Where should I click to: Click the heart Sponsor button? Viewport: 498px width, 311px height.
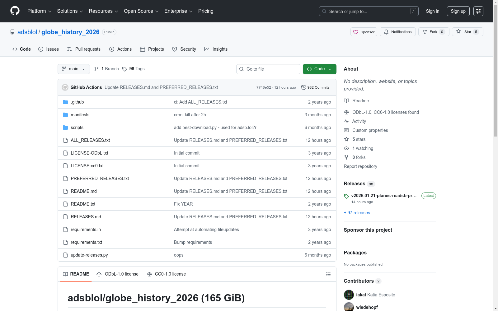coord(364,32)
